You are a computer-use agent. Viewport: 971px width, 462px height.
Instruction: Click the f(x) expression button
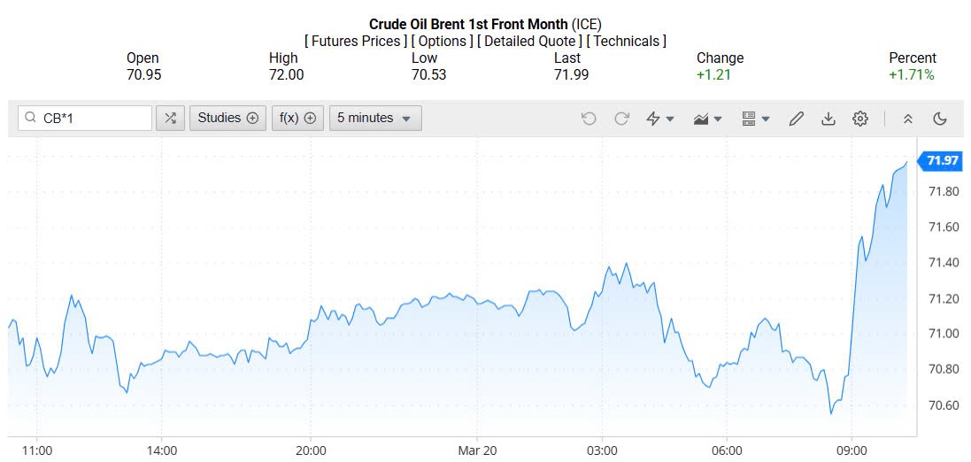(x=297, y=118)
